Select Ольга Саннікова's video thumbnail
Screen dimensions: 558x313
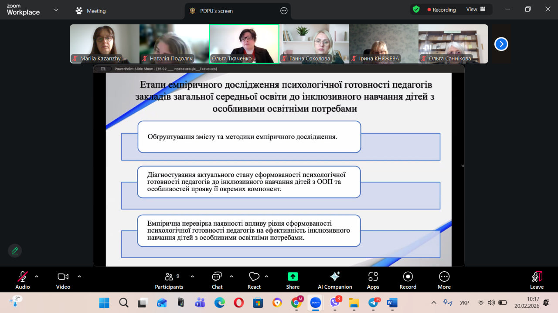(x=453, y=43)
